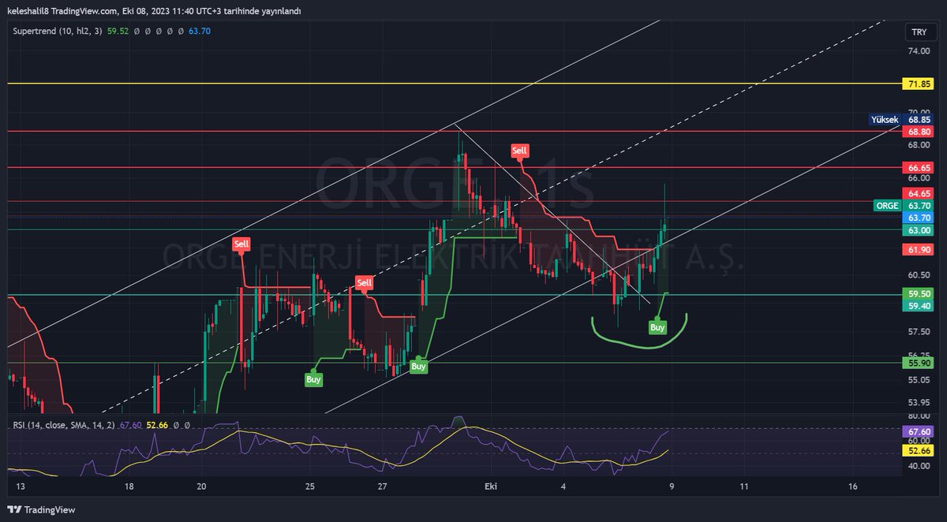The height and width of the screenshot is (522, 947).
Task: Click the yellow RSI SMA 52.66 axis label
Action: point(919,450)
